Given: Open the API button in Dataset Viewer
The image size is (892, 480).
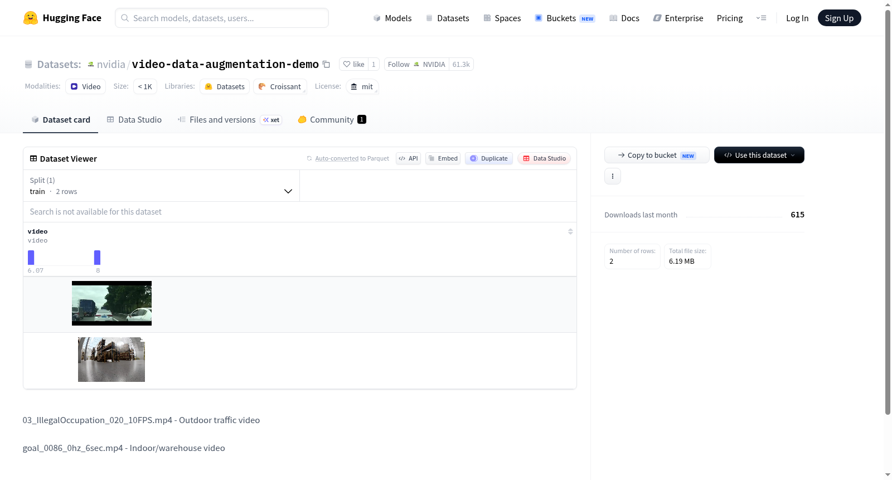Looking at the screenshot, I should click(x=408, y=158).
